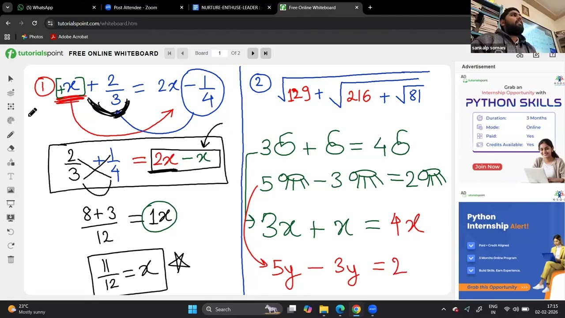Click the download whiteboard icon
Screen dimensions: 565x318
pos(11,218)
